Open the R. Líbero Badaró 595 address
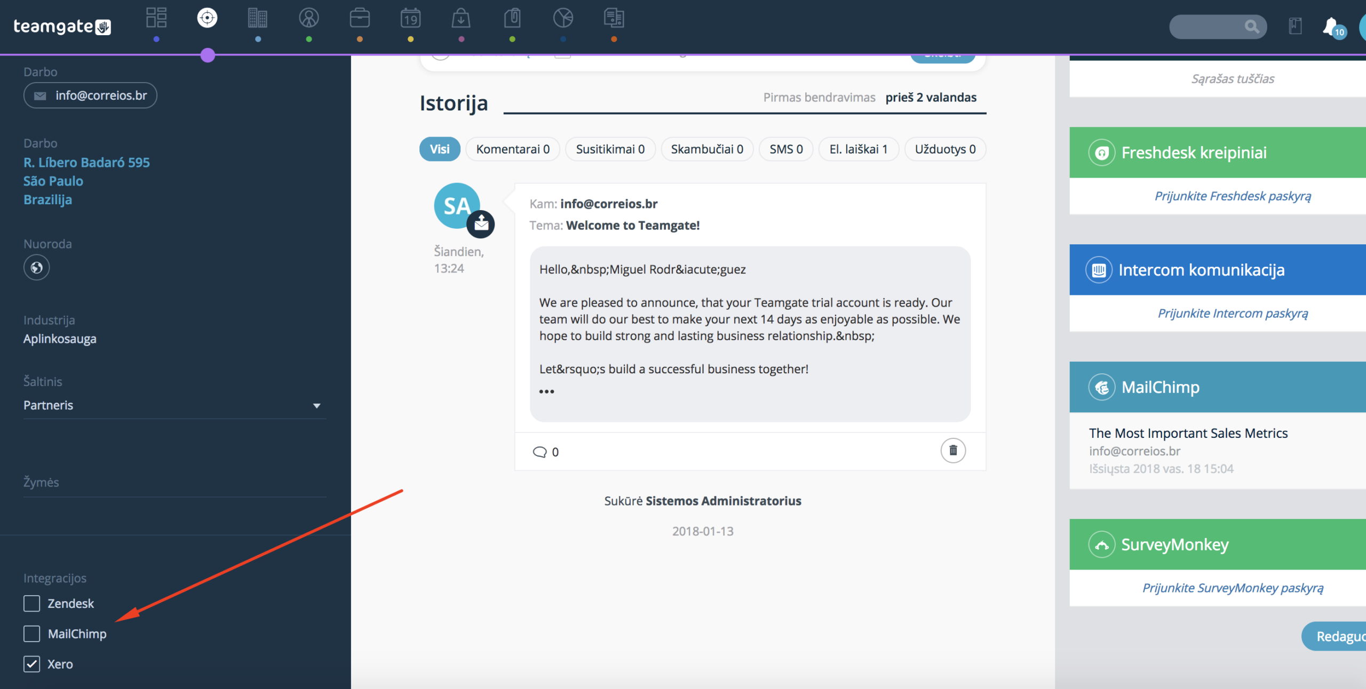Screen dimensions: 1366x689 (86, 163)
